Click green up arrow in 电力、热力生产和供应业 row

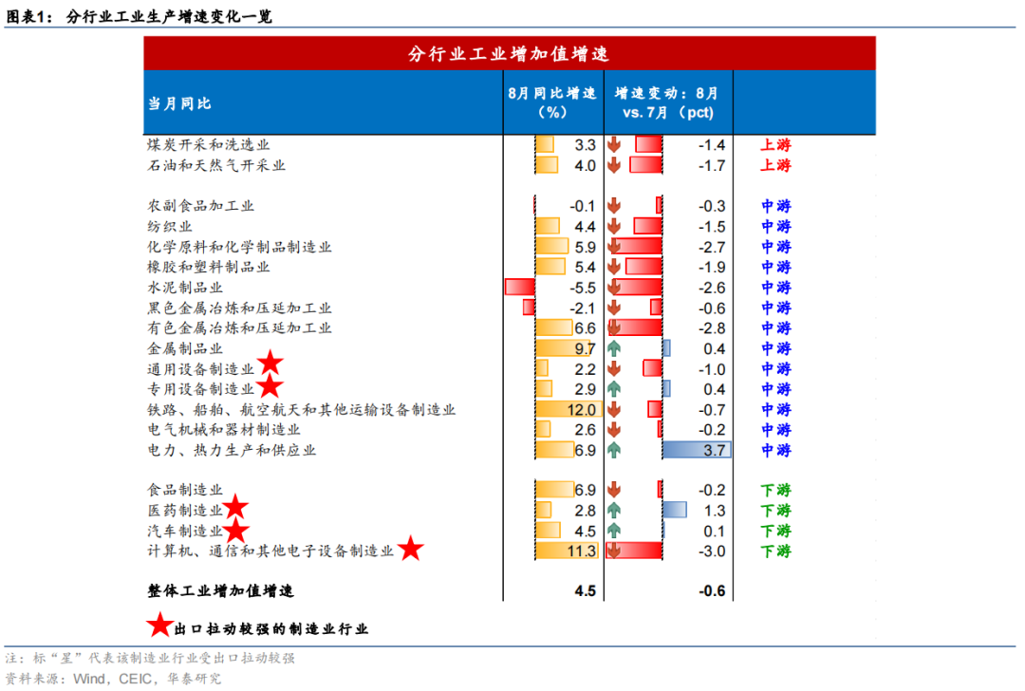(x=613, y=450)
